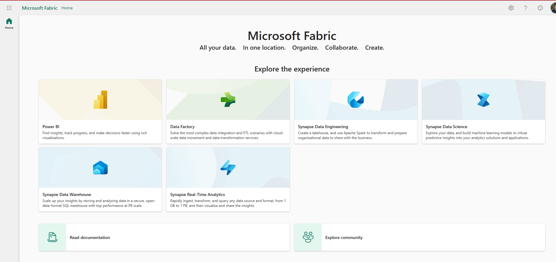556x262 pixels.
Task: Click the Synapse Data Engineering icon
Action: click(356, 100)
